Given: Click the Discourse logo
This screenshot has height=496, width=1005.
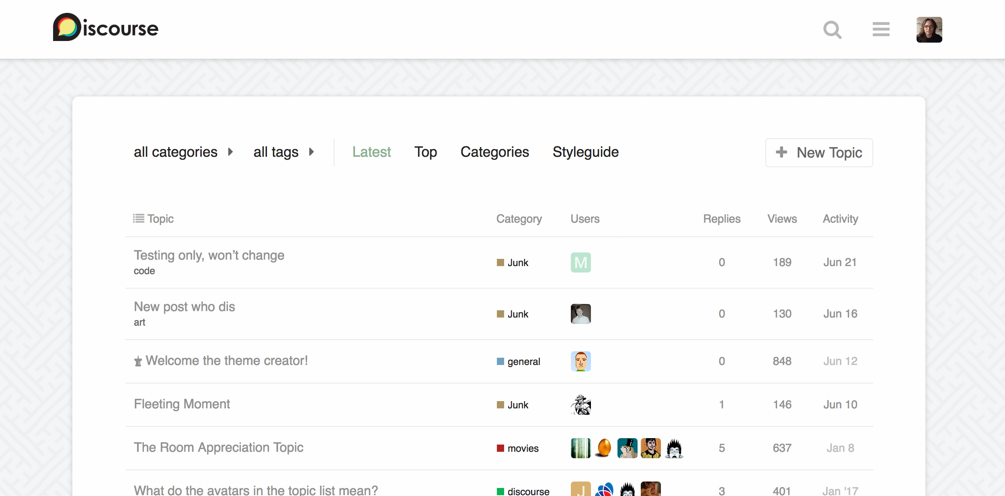Looking at the screenshot, I should pos(106,27).
